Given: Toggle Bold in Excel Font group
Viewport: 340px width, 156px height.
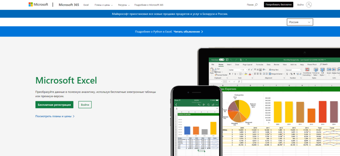Looking at the screenshot, I should pyautogui.click(x=230, y=74).
